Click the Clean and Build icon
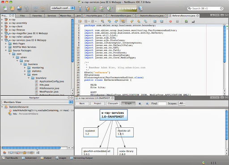 (x=87, y=8)
